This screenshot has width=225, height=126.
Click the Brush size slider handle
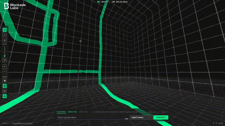tap(5, 56)
